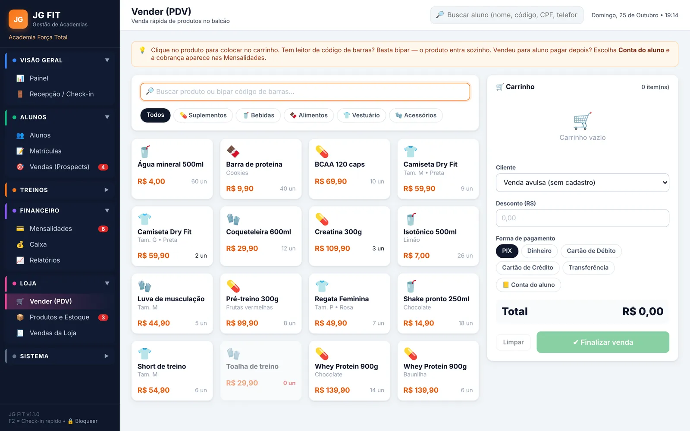The width and height of the screenshot is (690, 431).
Task: Click the Alunos people icon
Action: click(x=20, y=135)
